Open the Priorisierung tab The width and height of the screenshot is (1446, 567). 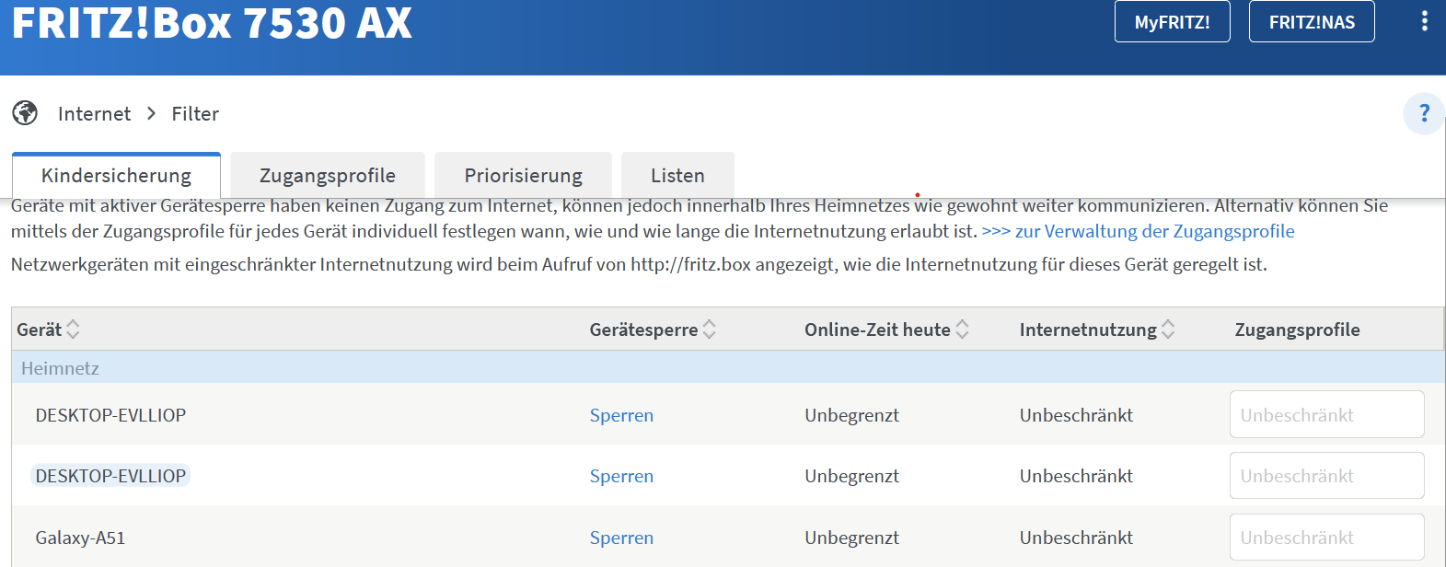coord(523,175)
